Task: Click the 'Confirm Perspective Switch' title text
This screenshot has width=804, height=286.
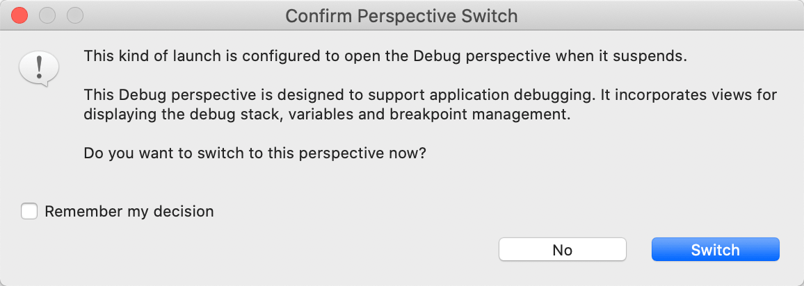Action: click(401, 16)
